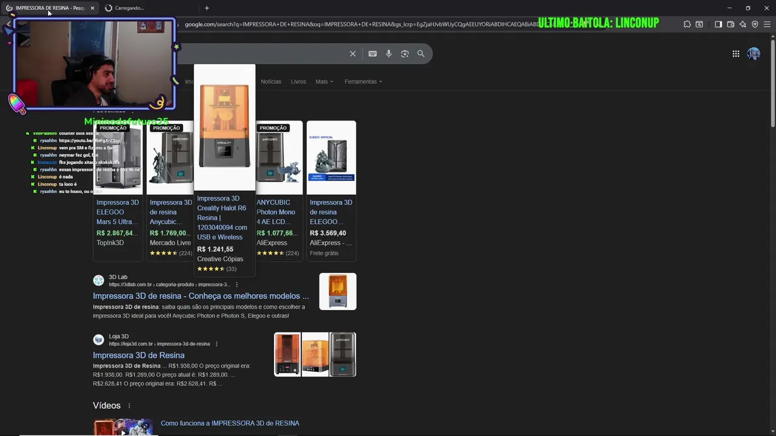Image resolution: width=776 pixels, height=436 pixels.
Task: Open the browser hamburger menu
Action: [x=767, y=24]
